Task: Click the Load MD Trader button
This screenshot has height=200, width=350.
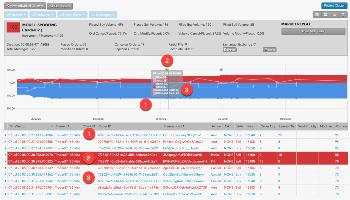Action: click(313, 31)
